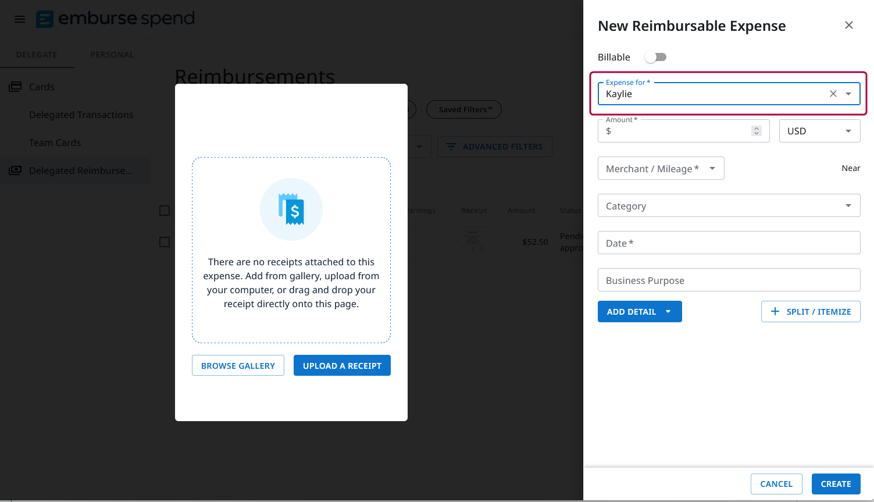Click the Delegated Reimbursements sidebar icon

coord(15,170)
